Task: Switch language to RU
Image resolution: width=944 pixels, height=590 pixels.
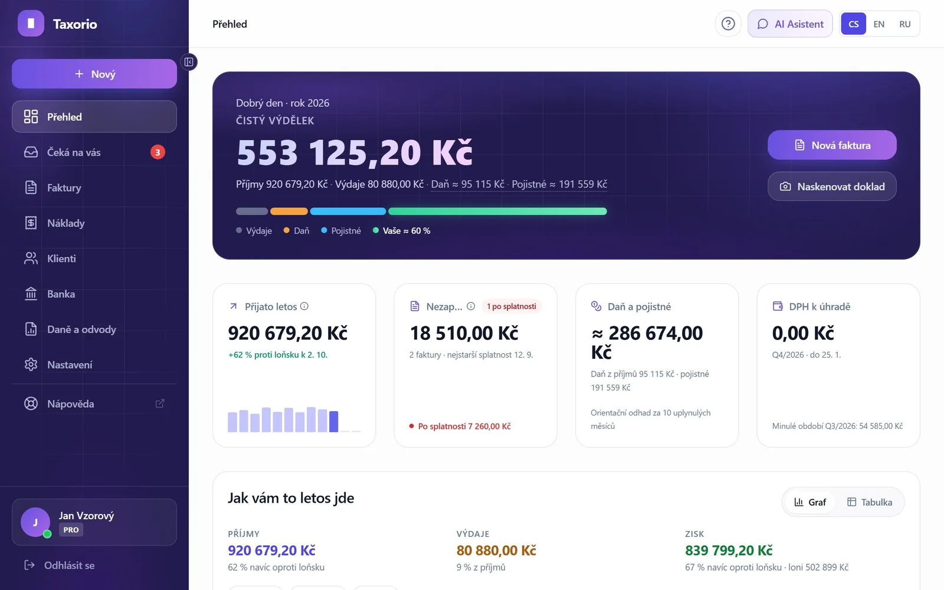Action: (905, 24)
